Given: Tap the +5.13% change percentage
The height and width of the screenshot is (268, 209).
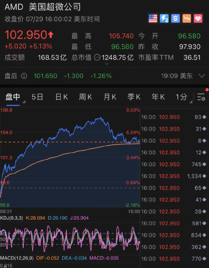Looking at the screenshot, I should [40, 46].
